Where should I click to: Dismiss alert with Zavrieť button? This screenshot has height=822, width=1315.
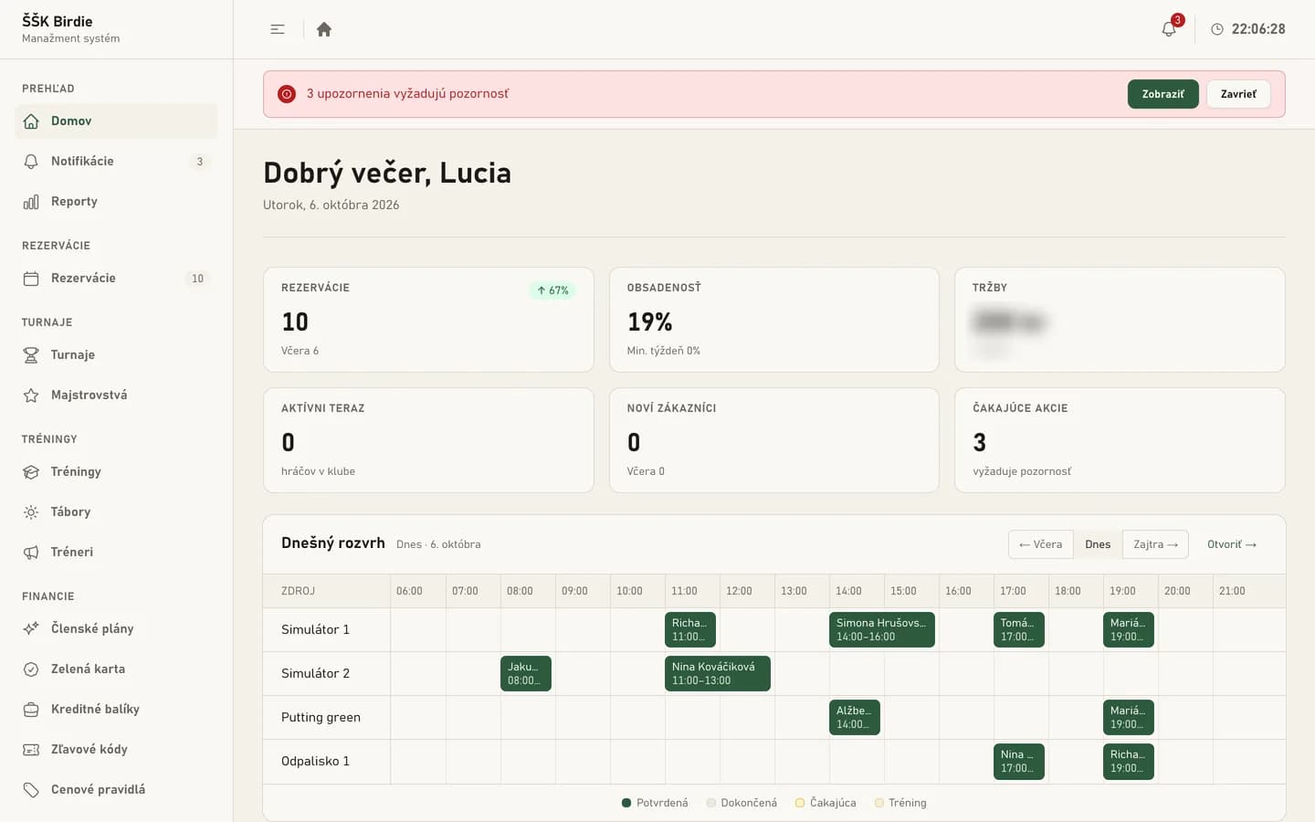1238,94
